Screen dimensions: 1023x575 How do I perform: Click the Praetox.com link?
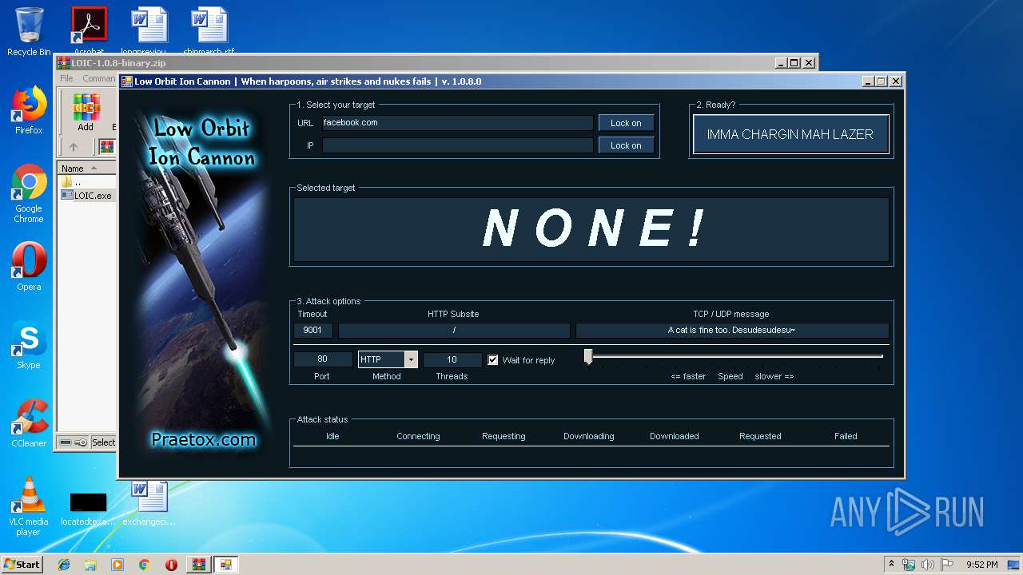click(204, 439)
